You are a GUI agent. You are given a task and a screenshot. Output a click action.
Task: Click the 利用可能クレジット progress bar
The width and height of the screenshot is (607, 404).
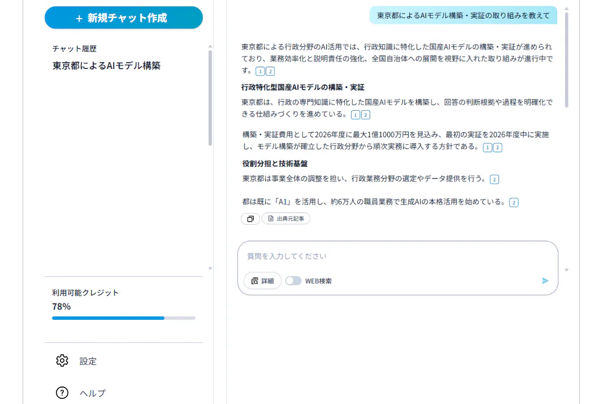pyautogui.click(x=123, y=318)
